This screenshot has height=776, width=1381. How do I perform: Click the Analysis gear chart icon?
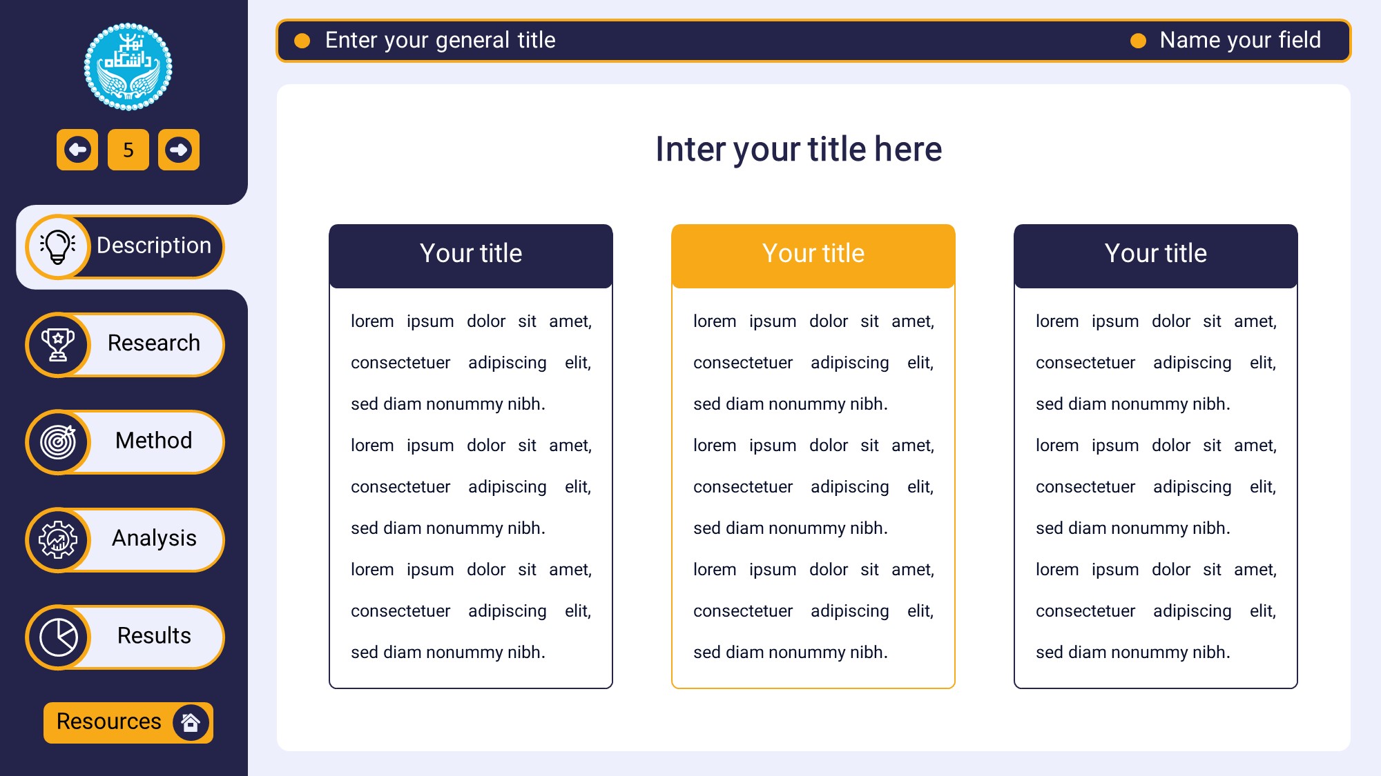pos(59,539)
